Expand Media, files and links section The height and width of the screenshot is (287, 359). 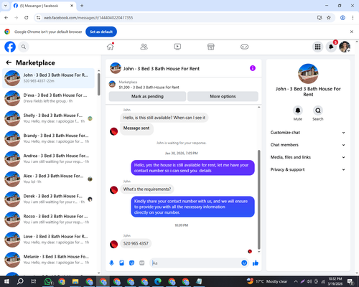pos(308,157)
